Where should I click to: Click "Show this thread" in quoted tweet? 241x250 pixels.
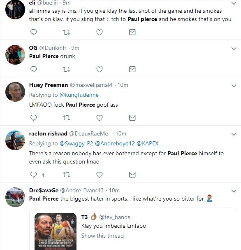pos(102,236)
